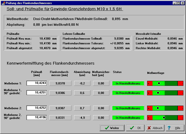186x134 pixels.
Task: Click the Weiter button
Action: 112,128
